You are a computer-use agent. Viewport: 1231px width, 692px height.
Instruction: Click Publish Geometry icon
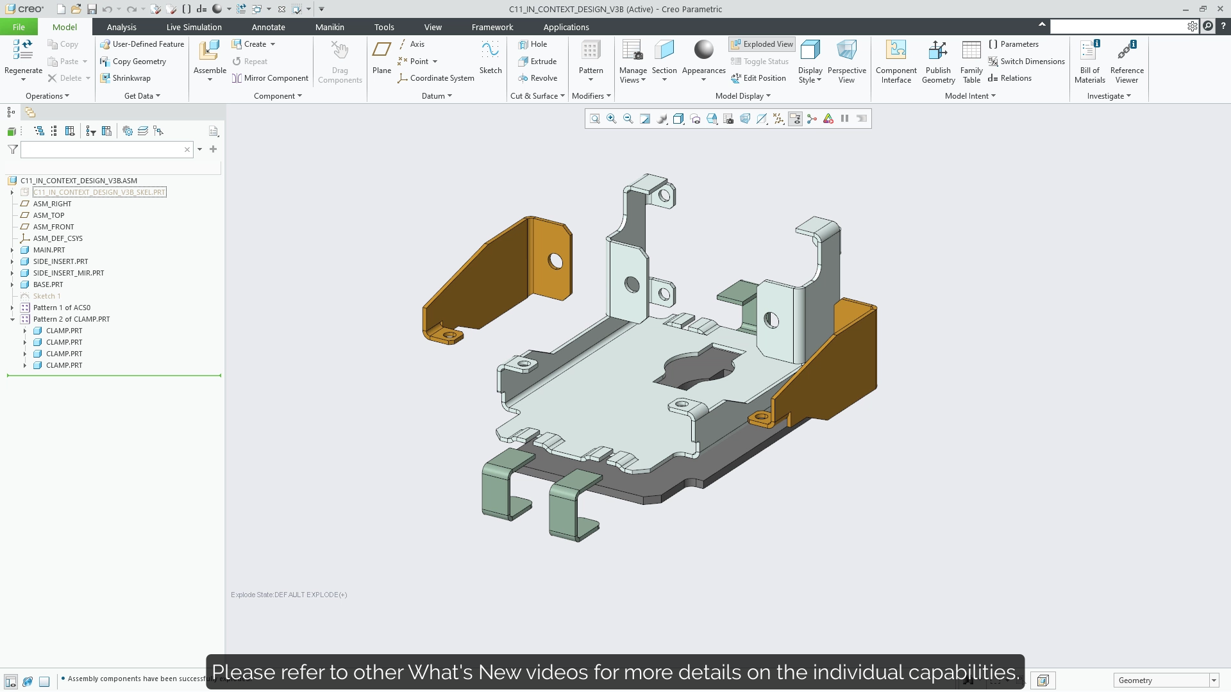point(938,50)
